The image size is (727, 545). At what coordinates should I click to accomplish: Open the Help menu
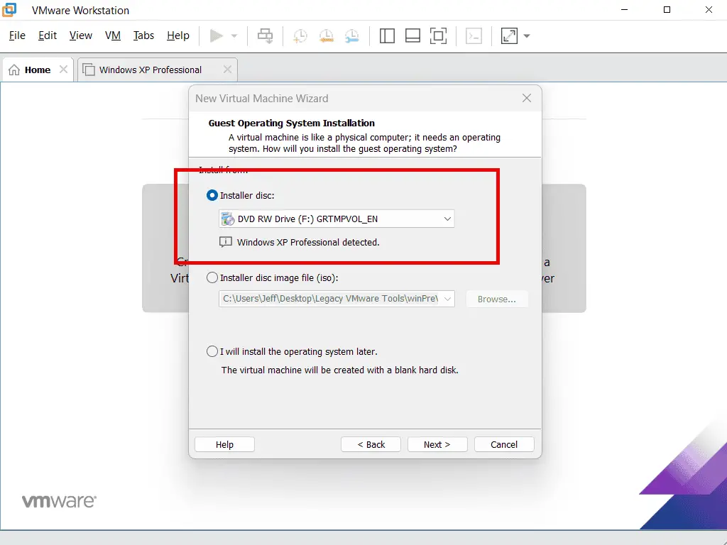[178, 35]
